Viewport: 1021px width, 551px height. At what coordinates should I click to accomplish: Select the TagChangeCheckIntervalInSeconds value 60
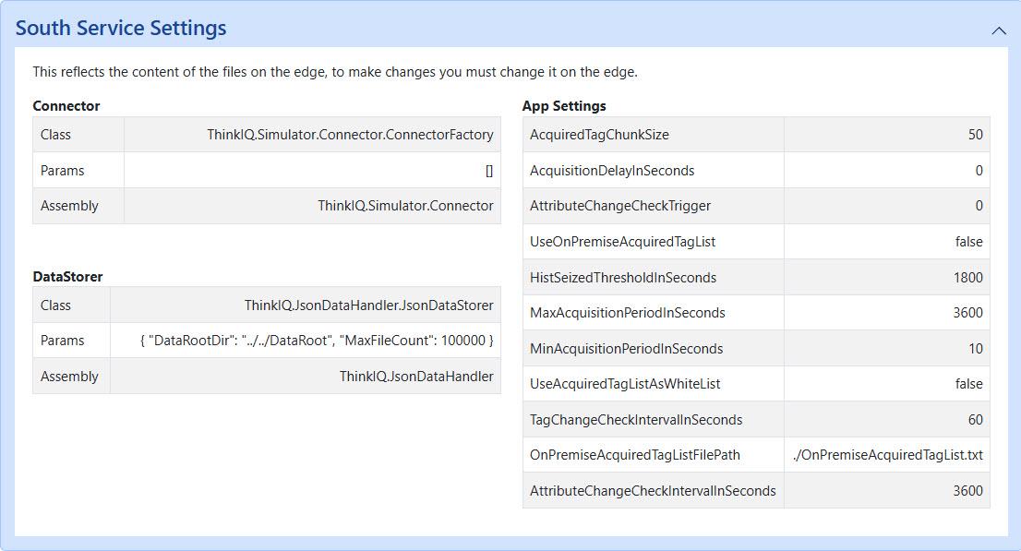975,419
